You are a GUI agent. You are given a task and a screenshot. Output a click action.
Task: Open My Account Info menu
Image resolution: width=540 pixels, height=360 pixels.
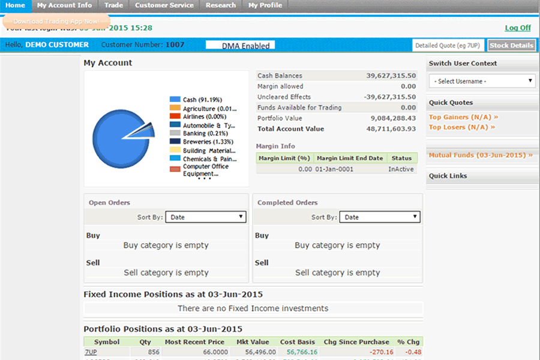point(64,5)
